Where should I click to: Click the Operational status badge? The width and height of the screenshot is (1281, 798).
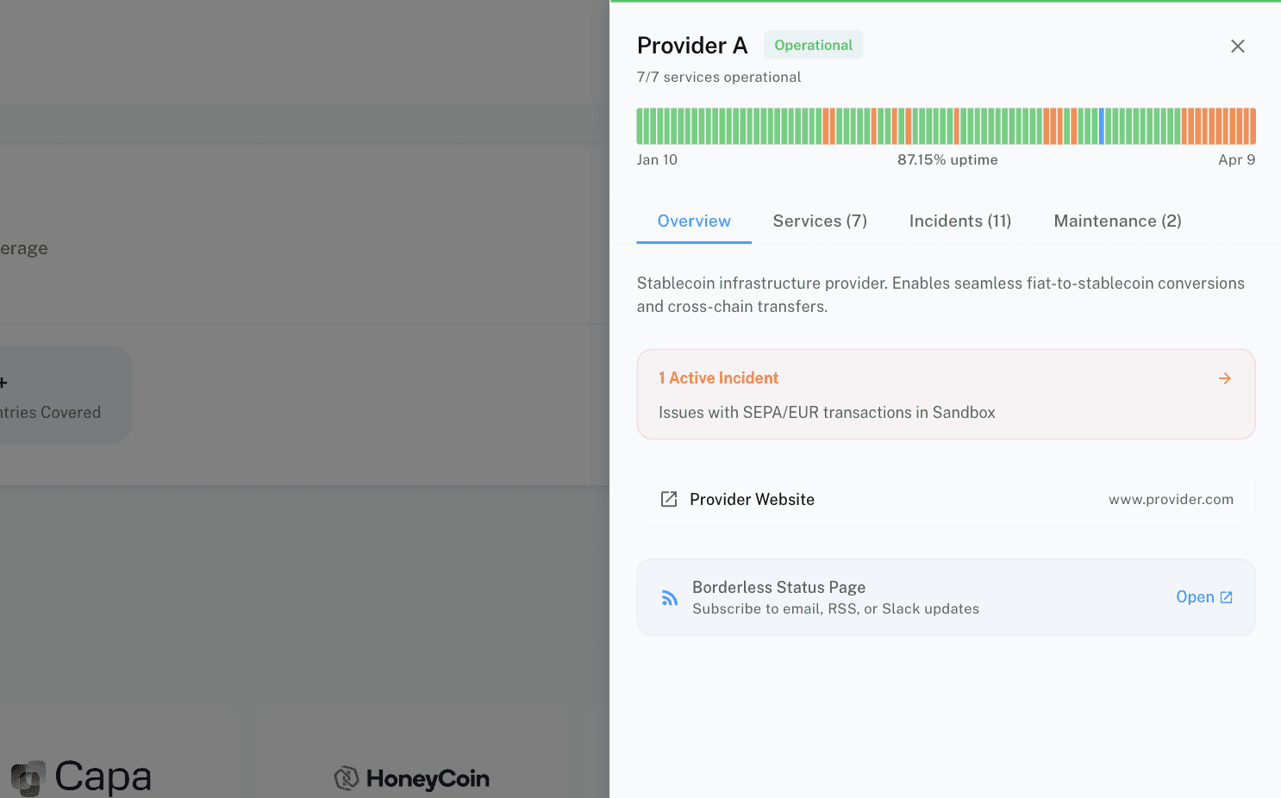click(813, 46)
